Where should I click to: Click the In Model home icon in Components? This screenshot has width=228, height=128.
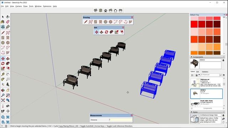click(197, 75)
